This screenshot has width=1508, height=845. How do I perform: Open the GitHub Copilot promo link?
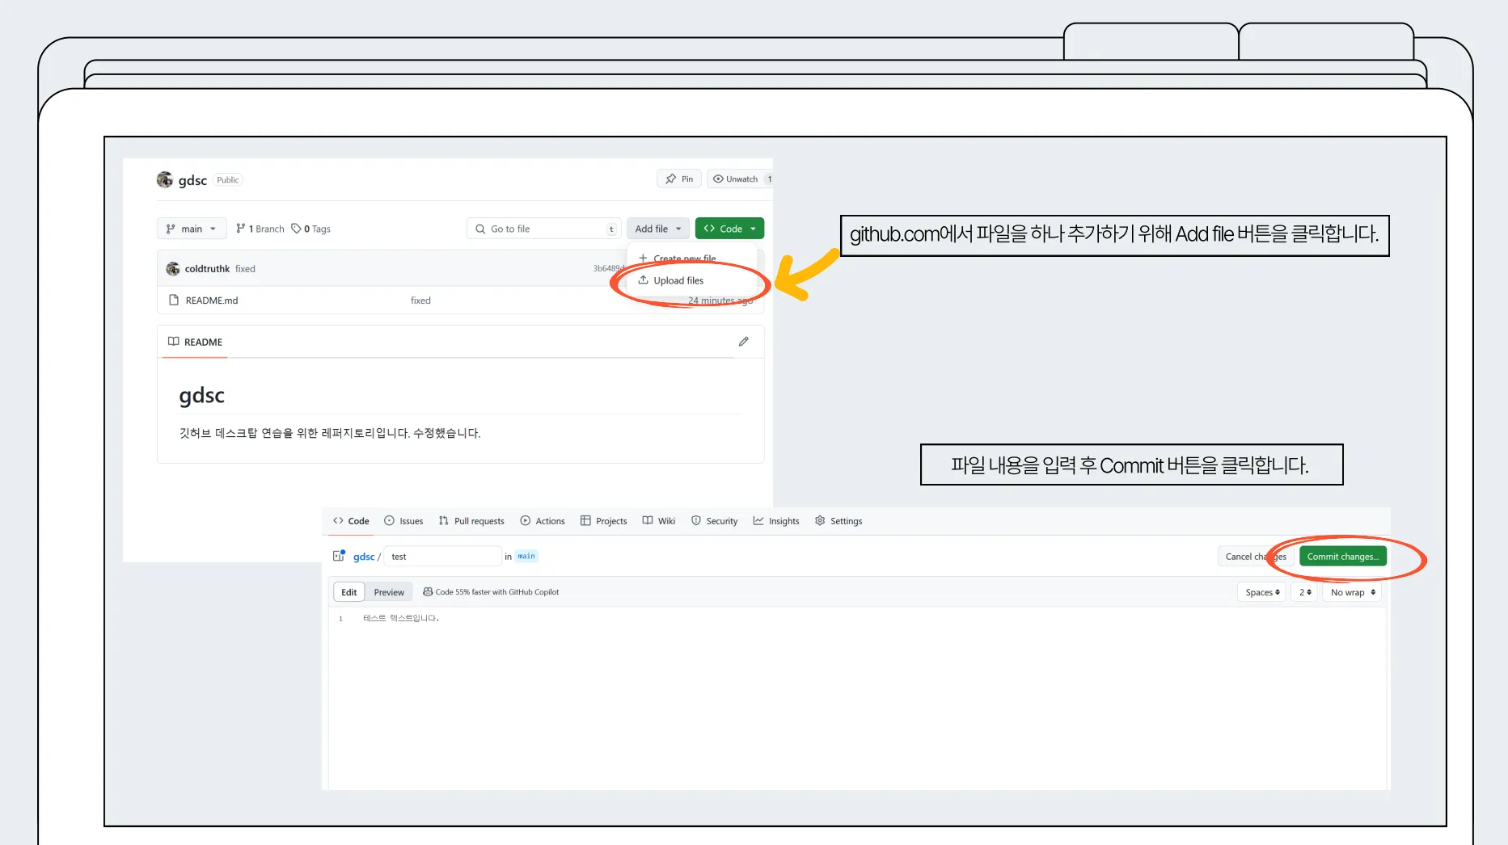coord(491,592)
